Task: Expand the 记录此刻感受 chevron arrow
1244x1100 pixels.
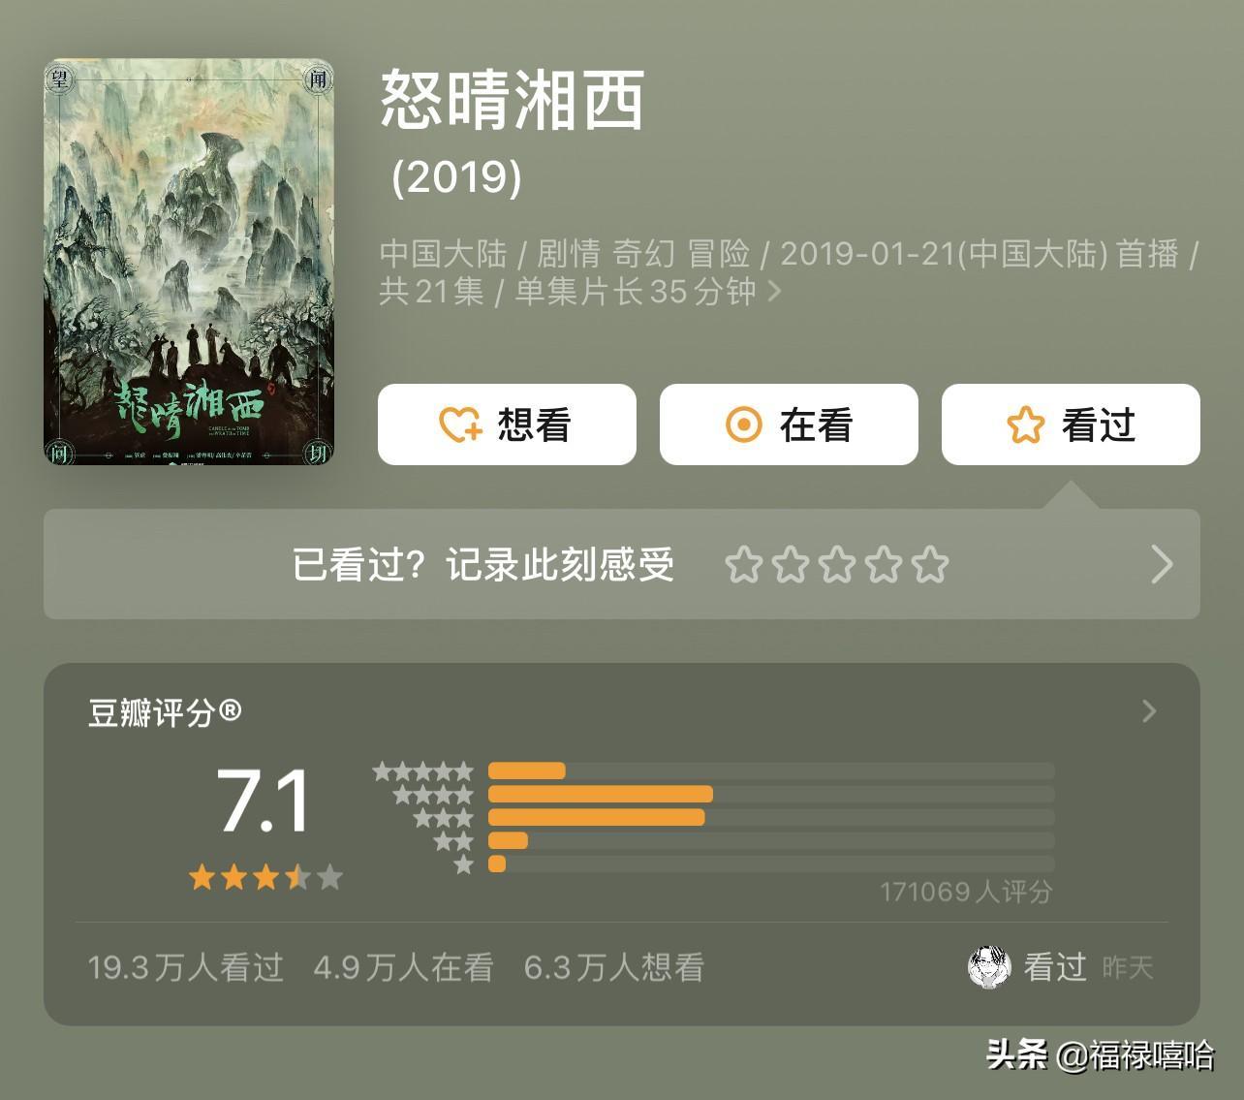Action: point(1162,564)
